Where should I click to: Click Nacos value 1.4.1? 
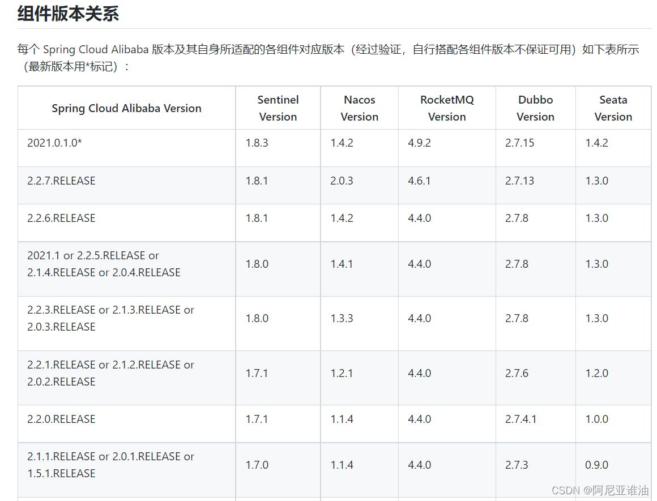(342, 264)
